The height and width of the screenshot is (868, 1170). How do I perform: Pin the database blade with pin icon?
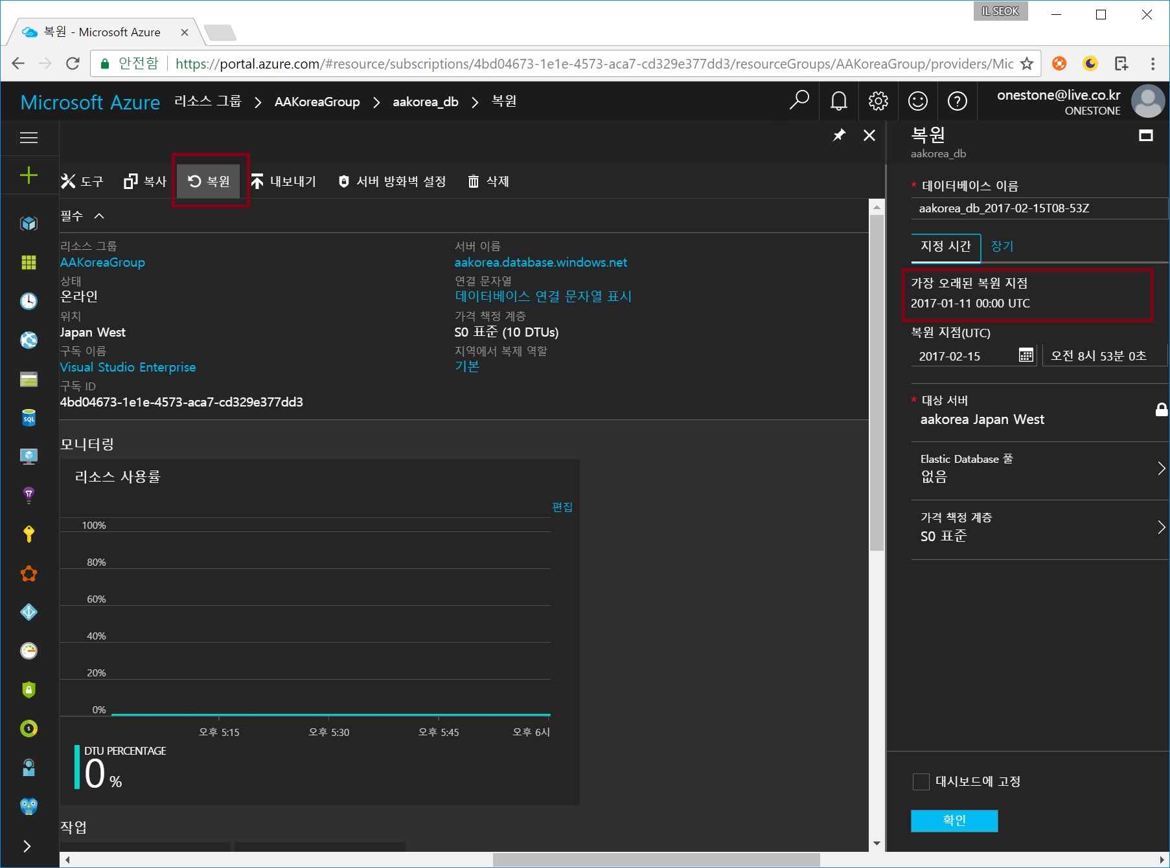tap(839, 135)
